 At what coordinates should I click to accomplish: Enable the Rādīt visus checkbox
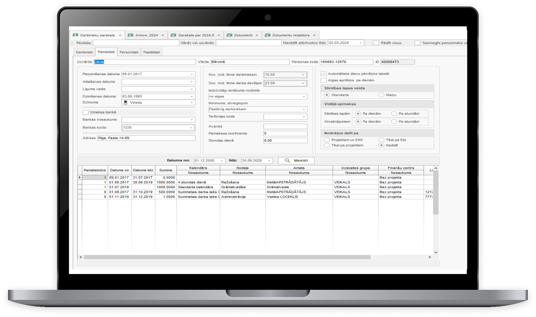click(x=376, y=43)
